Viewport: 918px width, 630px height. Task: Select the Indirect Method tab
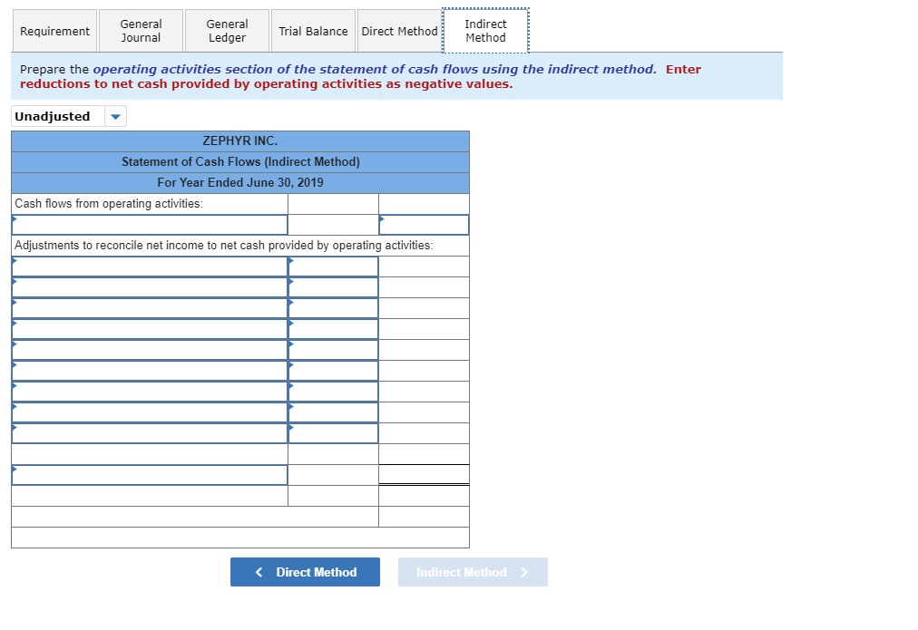484,30
